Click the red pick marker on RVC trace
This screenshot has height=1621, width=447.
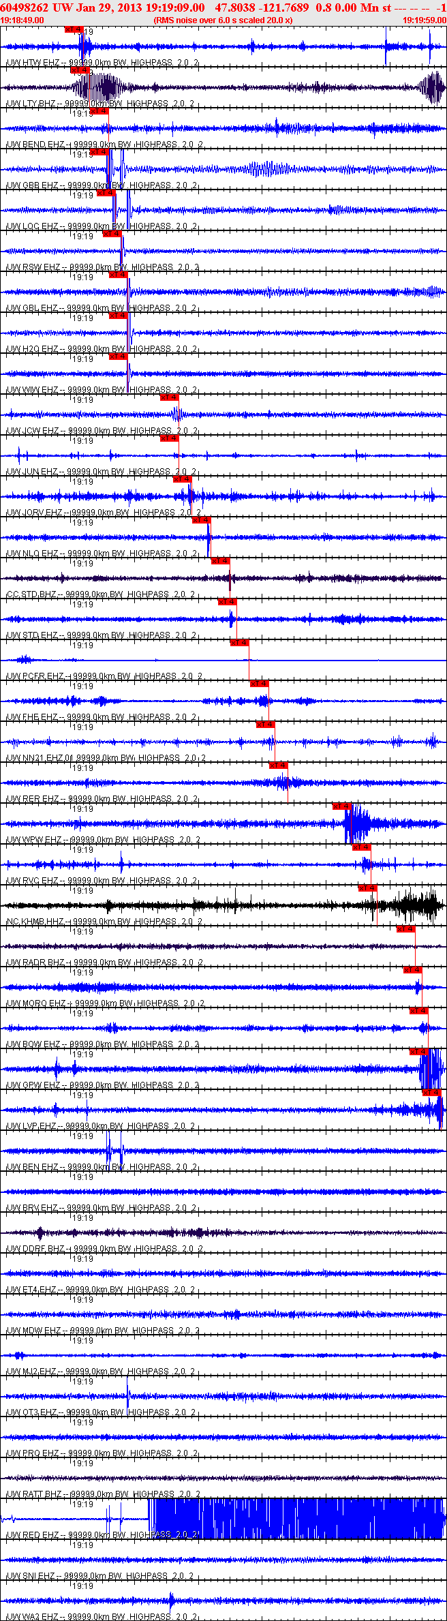coord(362,847)
